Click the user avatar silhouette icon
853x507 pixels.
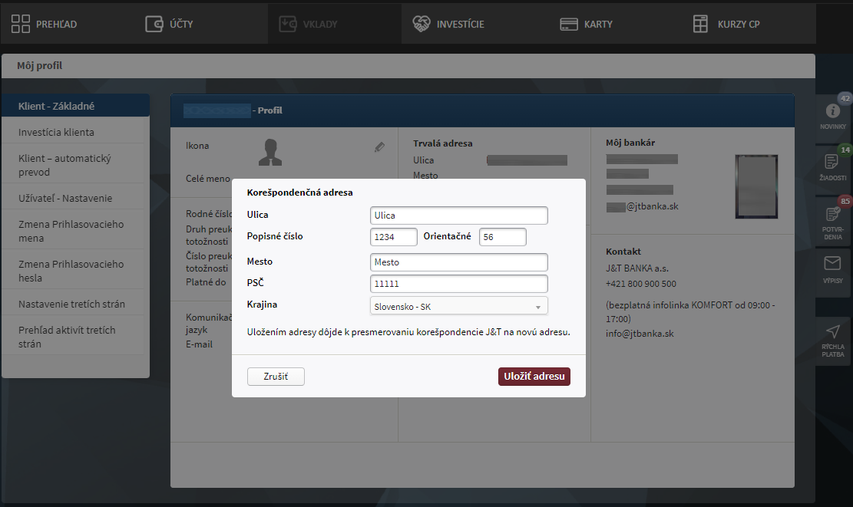(x=269, y=153)
